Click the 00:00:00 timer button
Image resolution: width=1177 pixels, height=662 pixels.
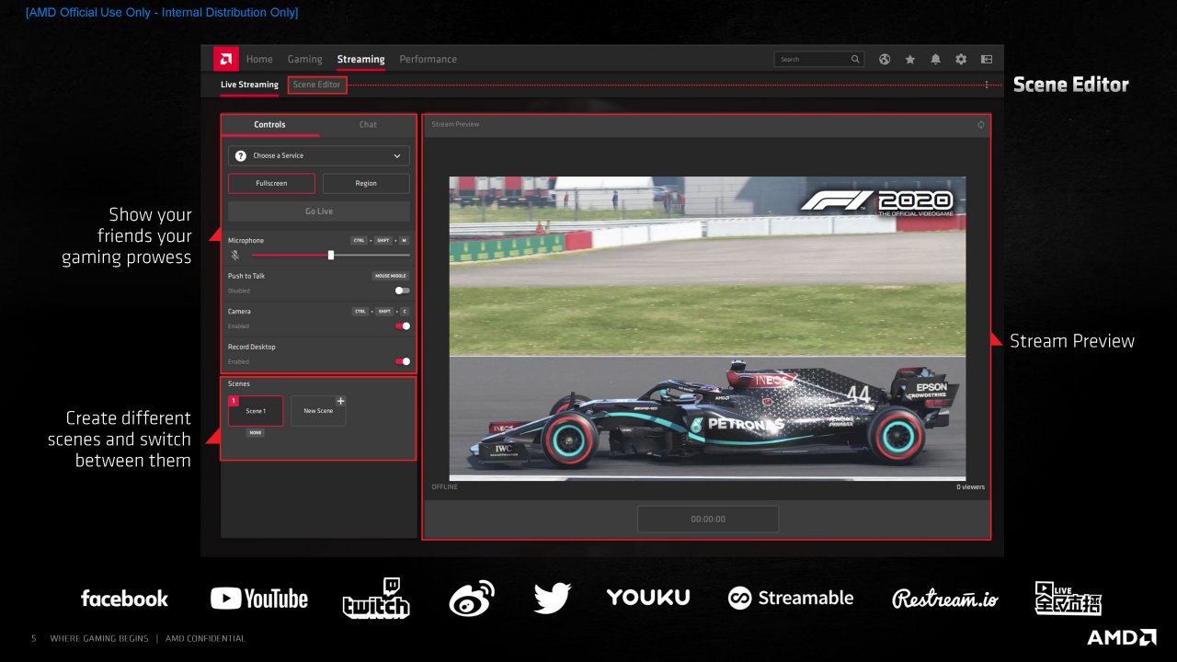[x=708, y=519]
